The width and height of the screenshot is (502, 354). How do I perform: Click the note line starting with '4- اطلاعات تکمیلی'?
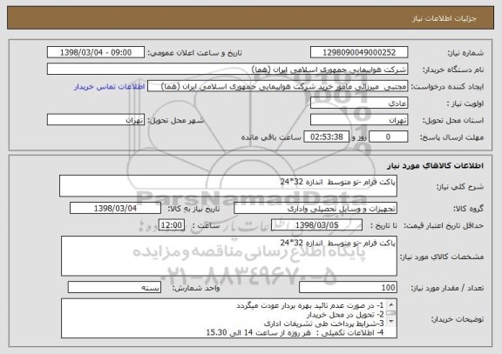295,332
